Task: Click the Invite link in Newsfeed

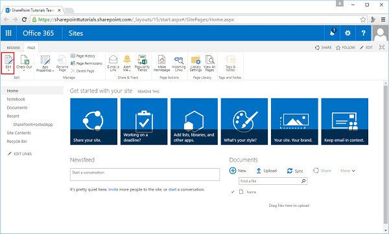Action: pos(113,189)
